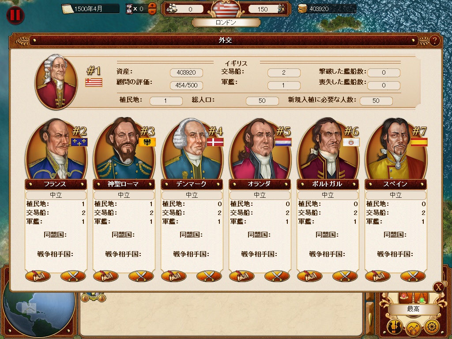Open the ship's wheel navigation icon
Screen dimensions: 452x339
432,327
